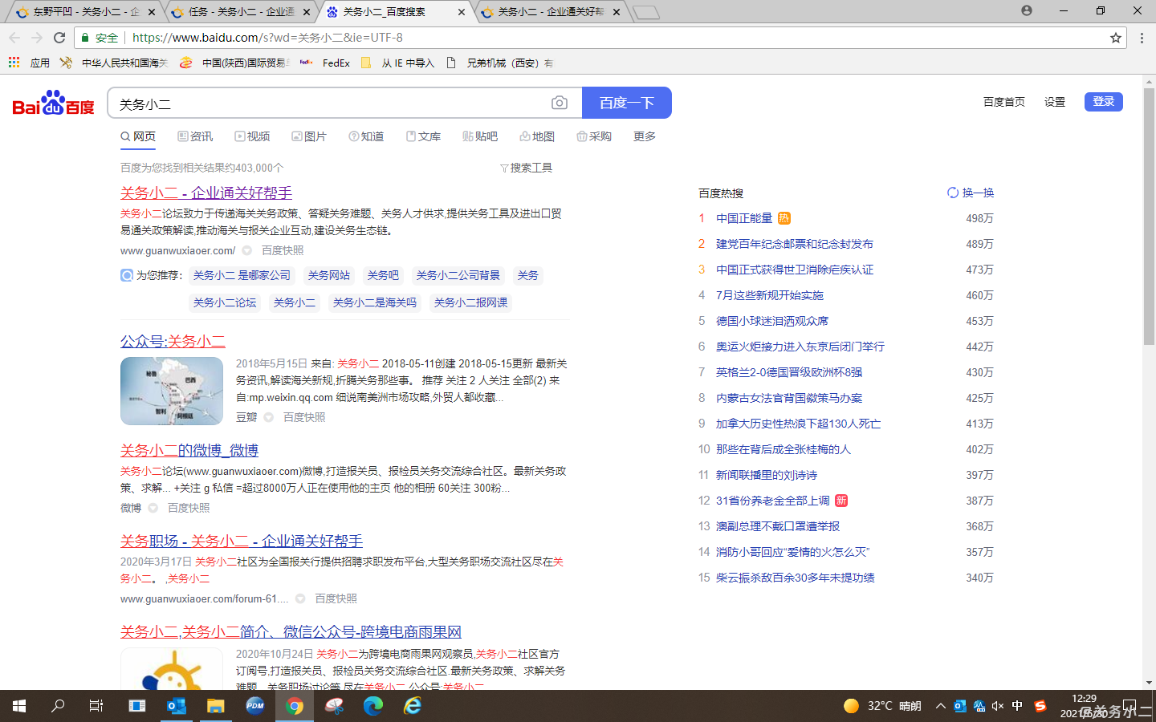Open Outlook from the taskbar
Screen dimensions: 1156x722
[177, 706]
